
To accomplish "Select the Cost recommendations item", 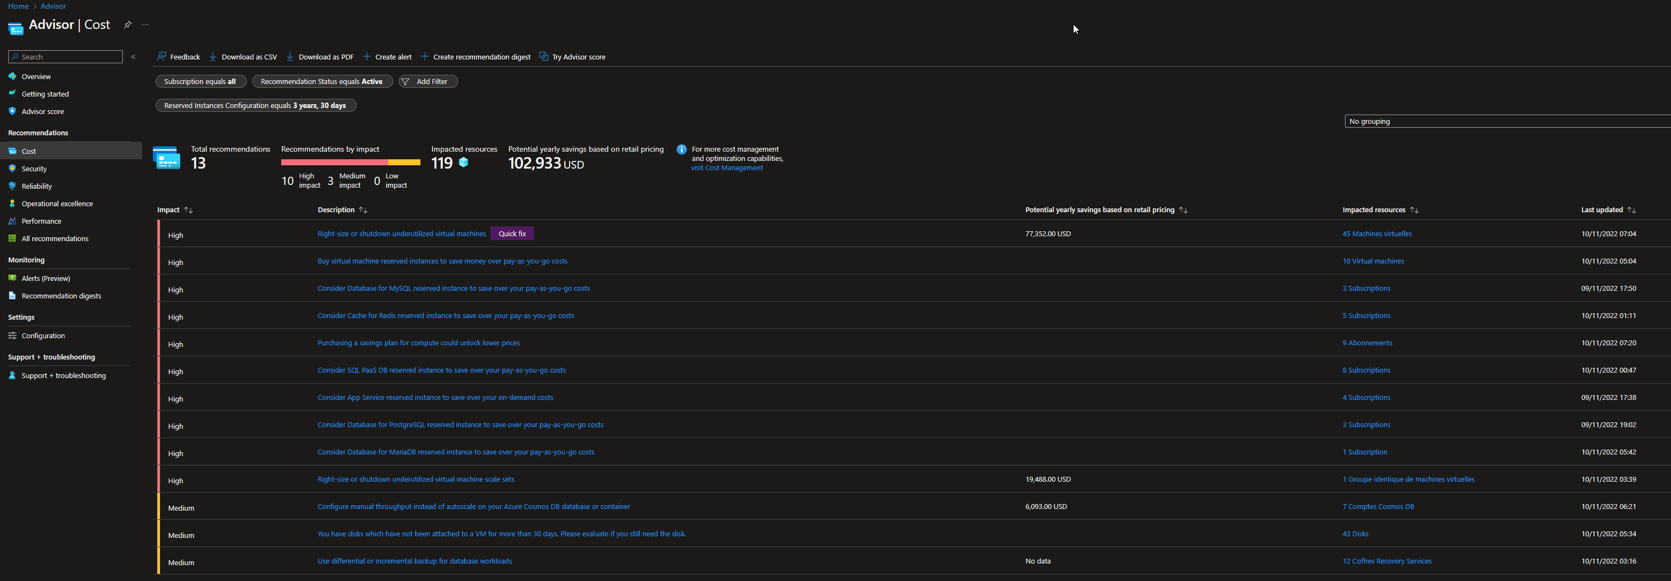I will [70, 151].
